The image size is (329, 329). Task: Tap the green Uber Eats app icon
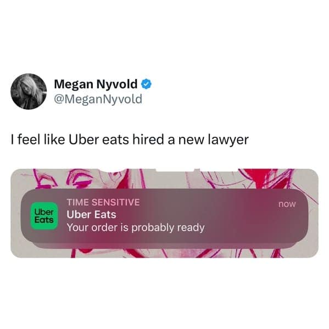coord(44,216)
